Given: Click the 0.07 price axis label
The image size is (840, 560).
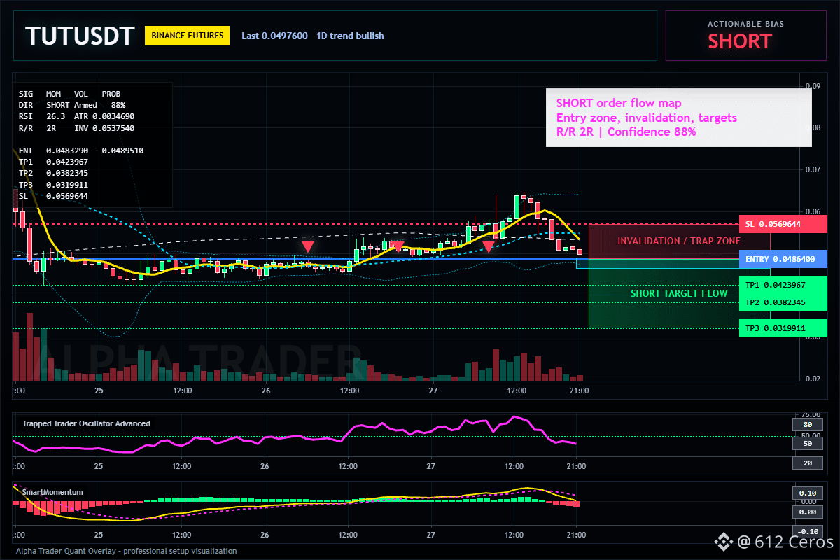Looking at the screenshot, I should point(813,169).
